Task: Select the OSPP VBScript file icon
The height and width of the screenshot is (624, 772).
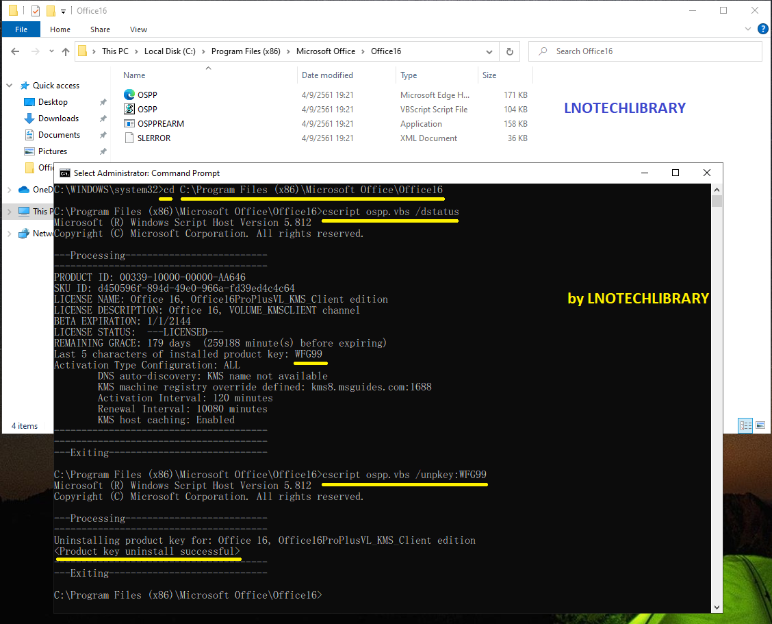Action: [x=129, y=109]
